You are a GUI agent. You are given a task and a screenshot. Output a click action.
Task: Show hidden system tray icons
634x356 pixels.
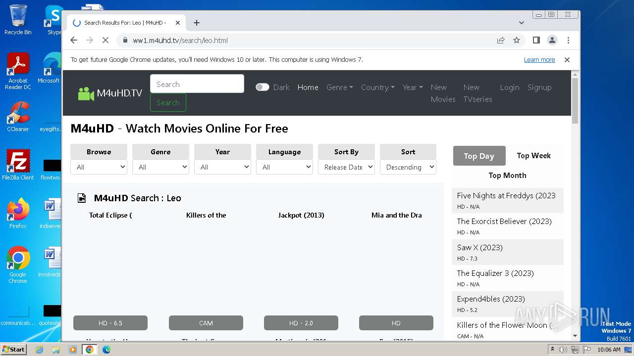552,350
